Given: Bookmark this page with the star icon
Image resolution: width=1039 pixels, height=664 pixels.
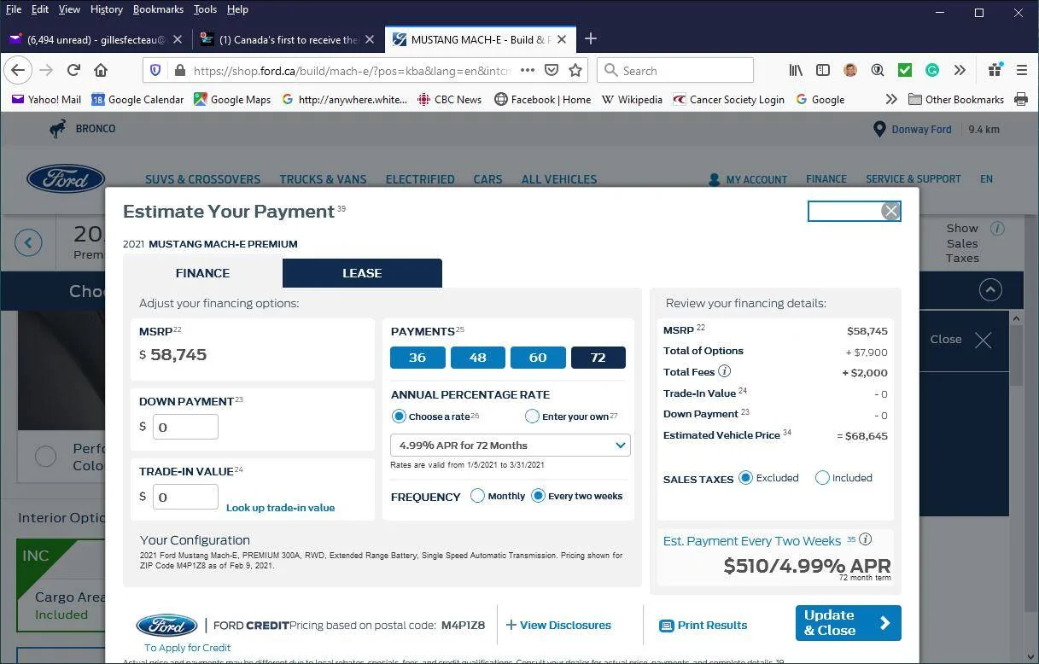Looking at the screenshot, I should 575,70.
